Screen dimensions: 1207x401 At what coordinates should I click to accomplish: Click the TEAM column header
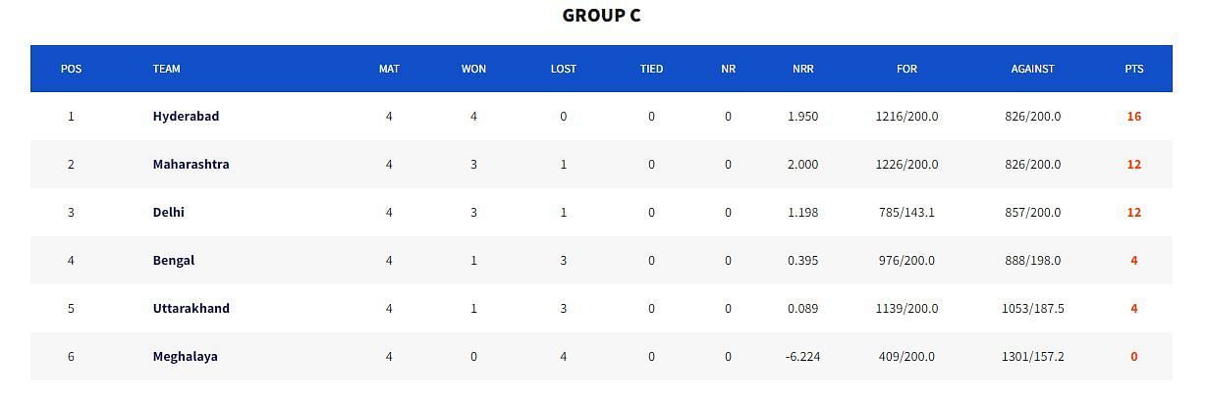tap(166, 69)
